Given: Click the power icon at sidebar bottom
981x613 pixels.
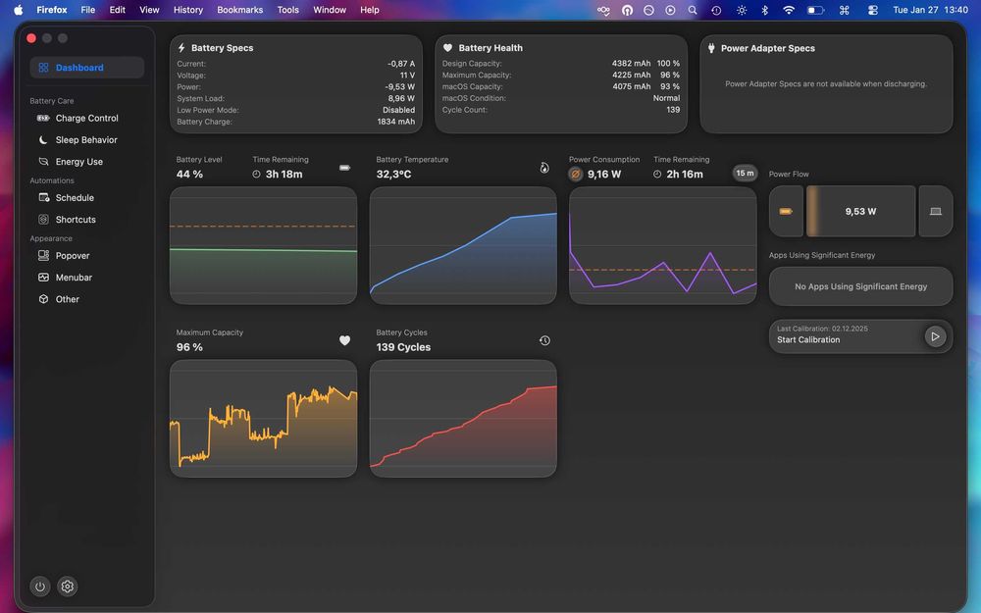Looking at the screenshot, I should click(x=40, y=587).
